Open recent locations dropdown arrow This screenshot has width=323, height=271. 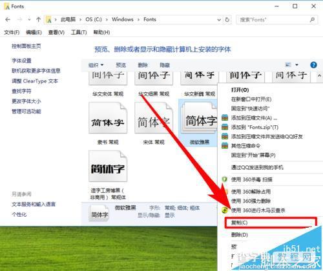[29, 19]
